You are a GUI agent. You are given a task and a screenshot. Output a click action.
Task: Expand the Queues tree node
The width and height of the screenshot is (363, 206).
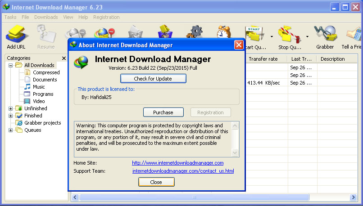coord(11,130)
